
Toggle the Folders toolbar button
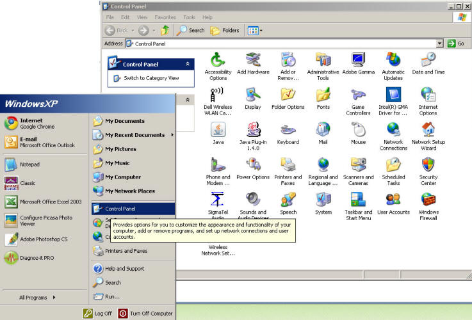pyautogui.click(x=225, y=30)
